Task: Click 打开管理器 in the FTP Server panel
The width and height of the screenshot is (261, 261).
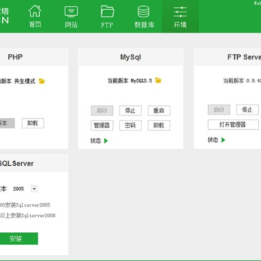Action: [233, 125]
